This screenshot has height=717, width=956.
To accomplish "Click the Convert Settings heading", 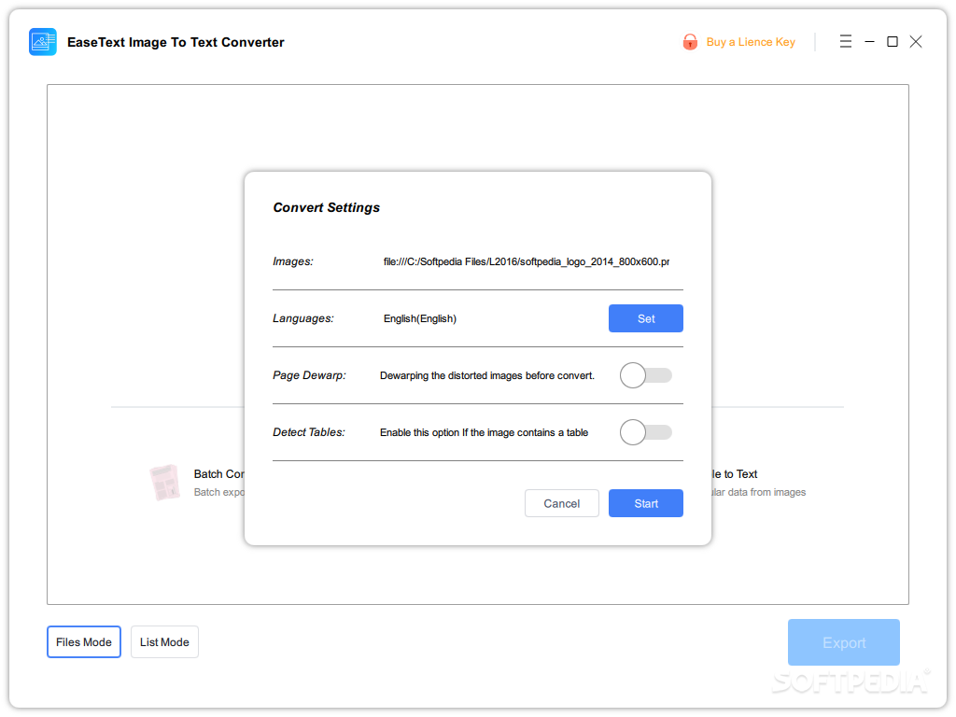I will click(x=326, y=208).
